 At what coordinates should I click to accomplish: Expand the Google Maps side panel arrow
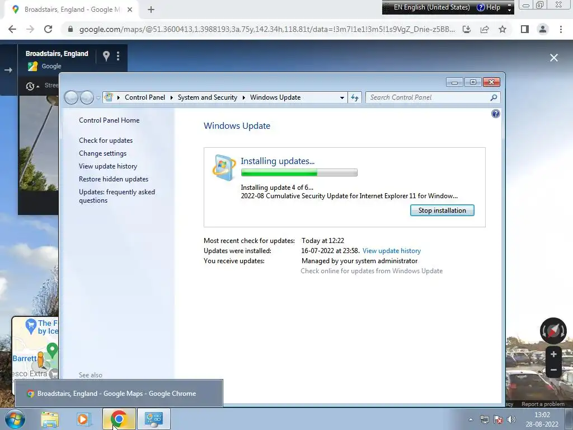click(x=8, y=70)
